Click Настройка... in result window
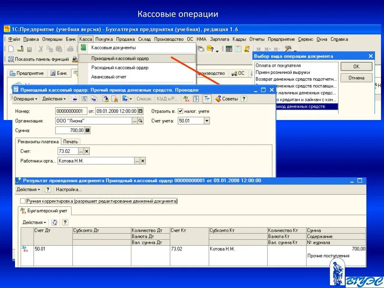Screen dimensions: 384x288 coord(69,189)
